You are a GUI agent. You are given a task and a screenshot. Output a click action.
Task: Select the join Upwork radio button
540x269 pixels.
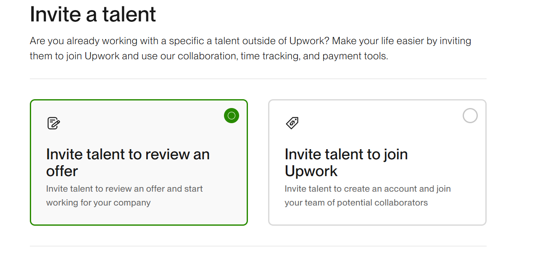point(470,116)
